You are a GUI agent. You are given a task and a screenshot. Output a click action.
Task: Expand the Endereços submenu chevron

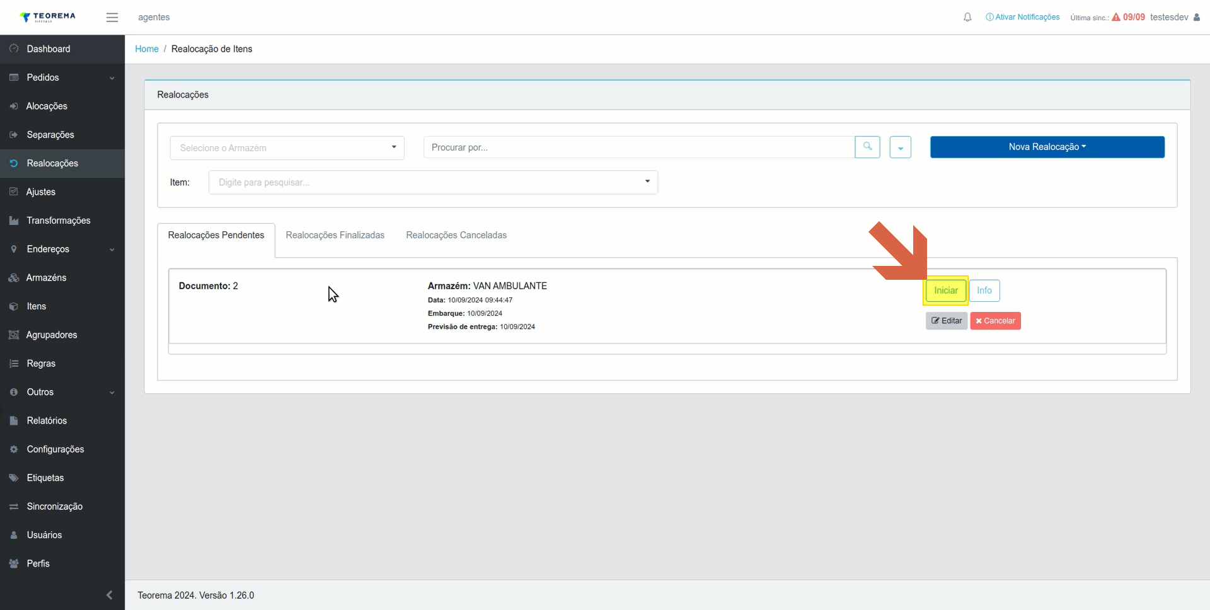point(112,250)
